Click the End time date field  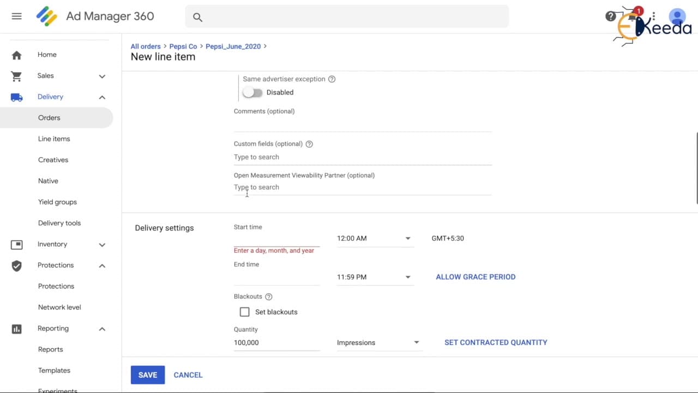point(276,277)
